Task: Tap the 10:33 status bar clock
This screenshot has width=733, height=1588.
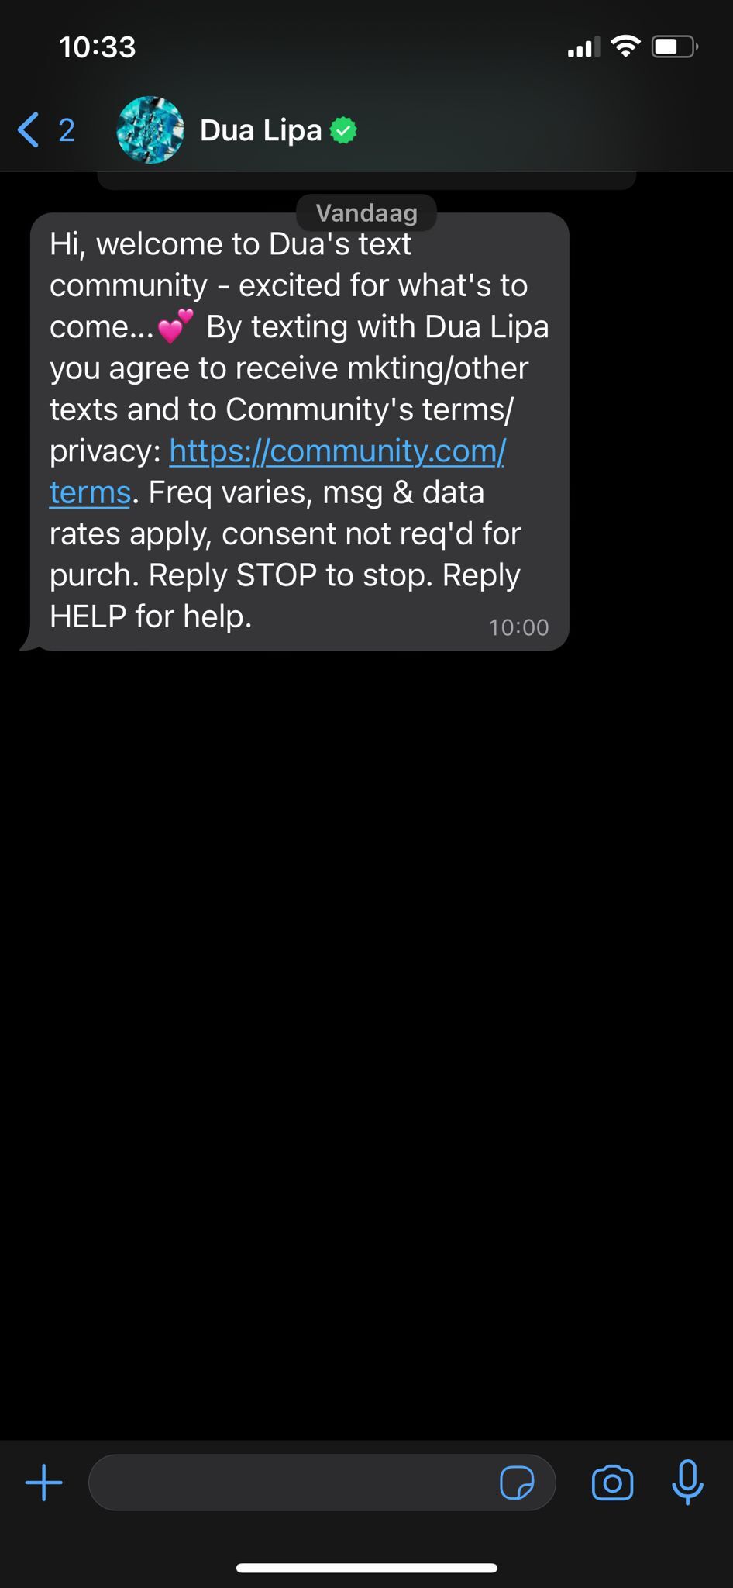Action: point(98,47)
